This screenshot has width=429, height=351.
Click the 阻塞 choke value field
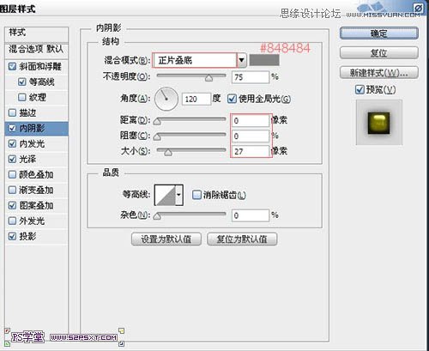pyautogui.click(x=251, y=136)
